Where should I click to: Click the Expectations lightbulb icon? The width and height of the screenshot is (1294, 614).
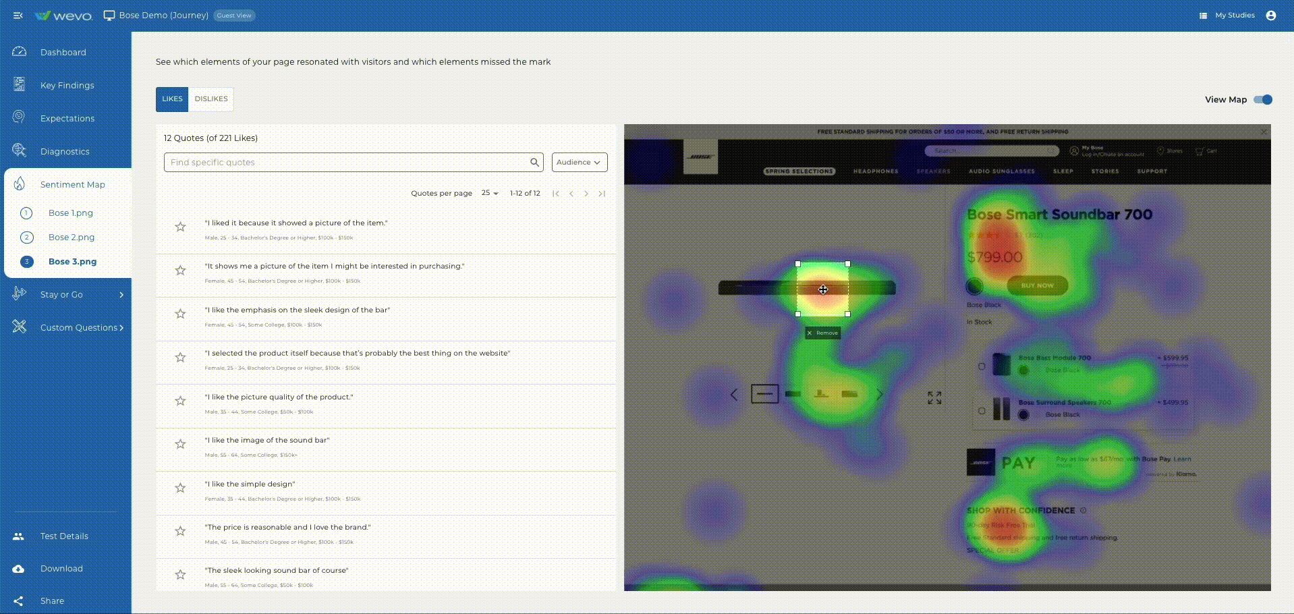click(x=19, y=117)
